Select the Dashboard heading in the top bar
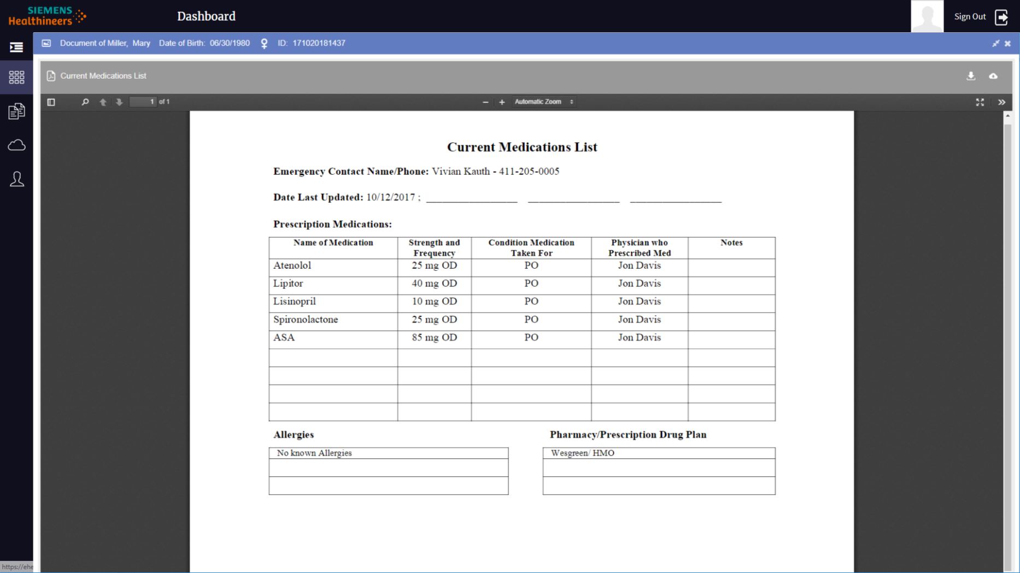The height and width of the screenshot is (573, 1020). pyautogui.click(x=206, y=16)
